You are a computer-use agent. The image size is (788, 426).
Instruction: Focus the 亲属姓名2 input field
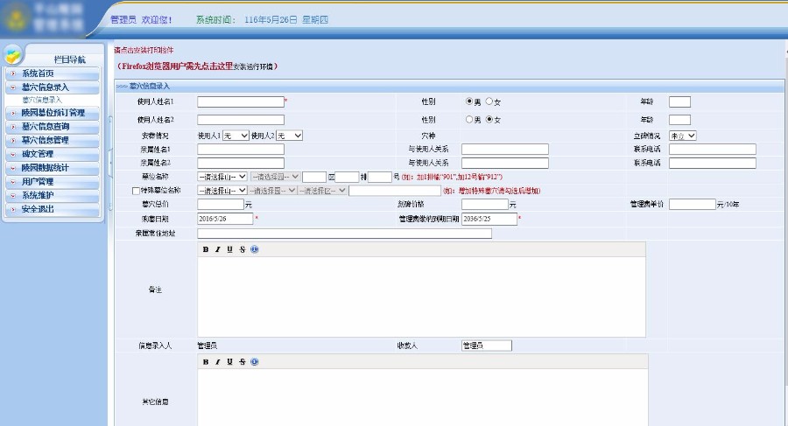241,163
